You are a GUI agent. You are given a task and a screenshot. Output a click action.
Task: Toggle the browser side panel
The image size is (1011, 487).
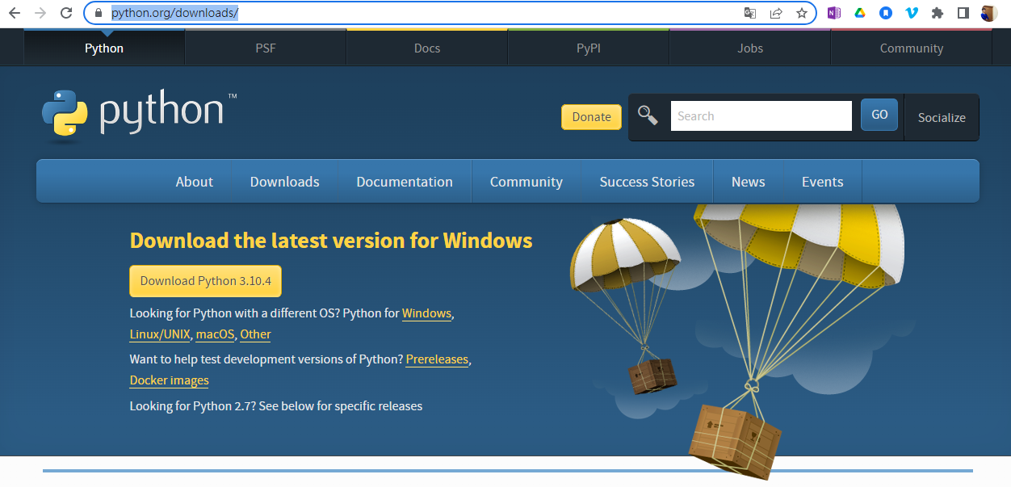(x=963, y=13)
